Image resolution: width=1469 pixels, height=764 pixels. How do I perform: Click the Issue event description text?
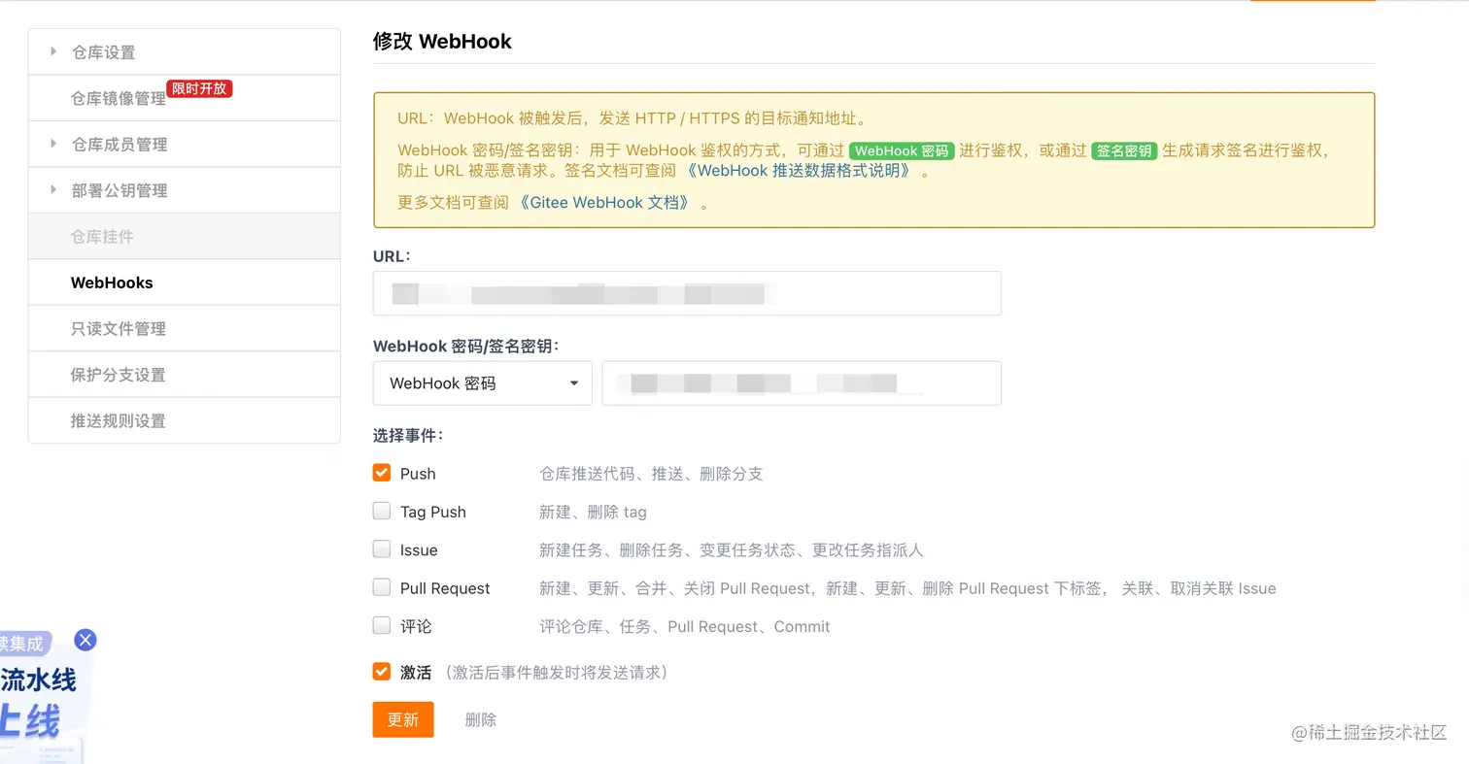tap(732, 550)
